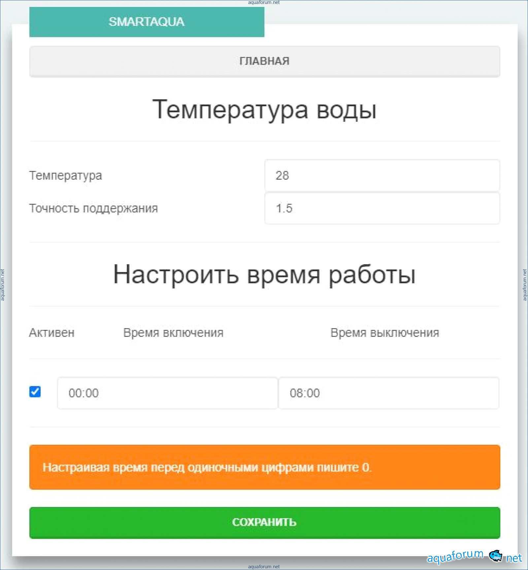Click the Температура воды heading
This screenshot has height=570, width=528.
click(264, 110)
